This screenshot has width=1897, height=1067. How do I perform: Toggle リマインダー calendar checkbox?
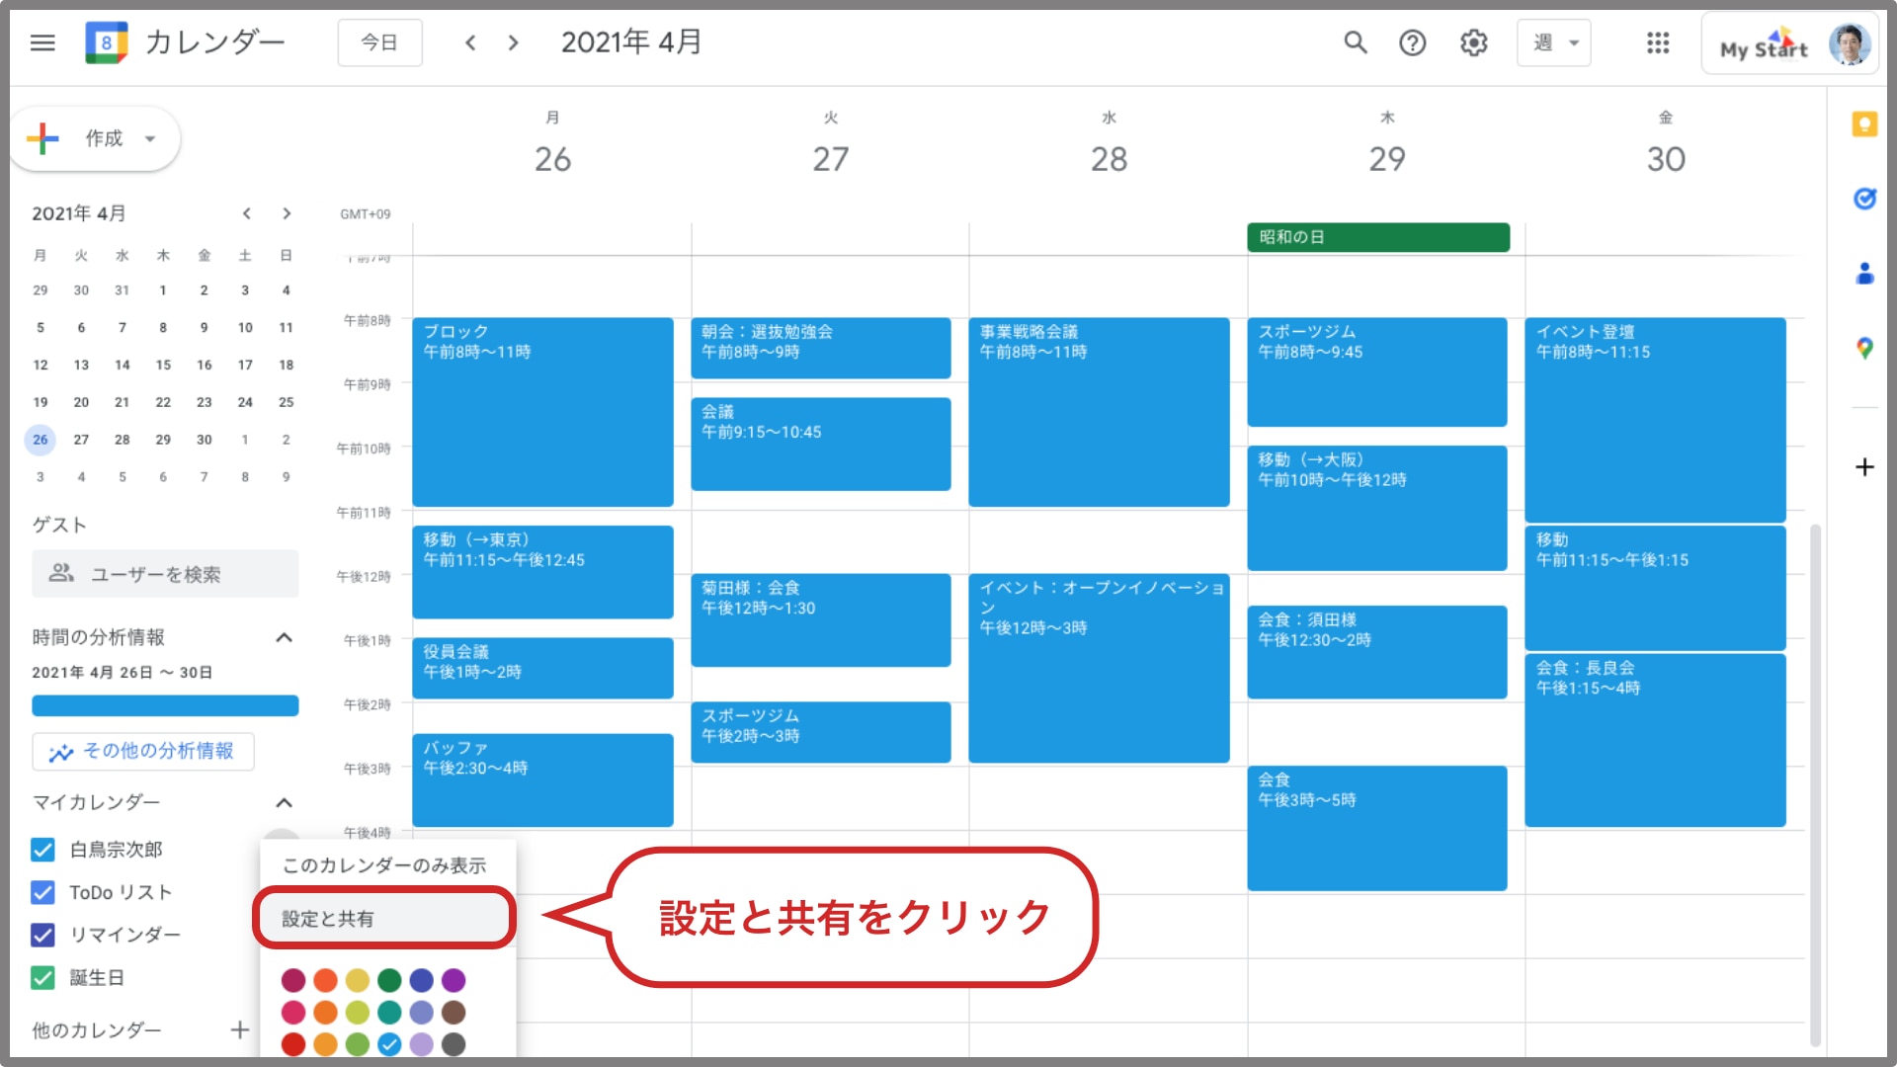pyautogui.click(x=42, y=935)
